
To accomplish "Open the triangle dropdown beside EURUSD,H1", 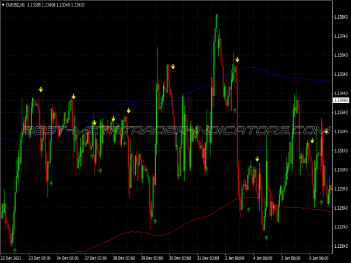I will tap(3, 5).
